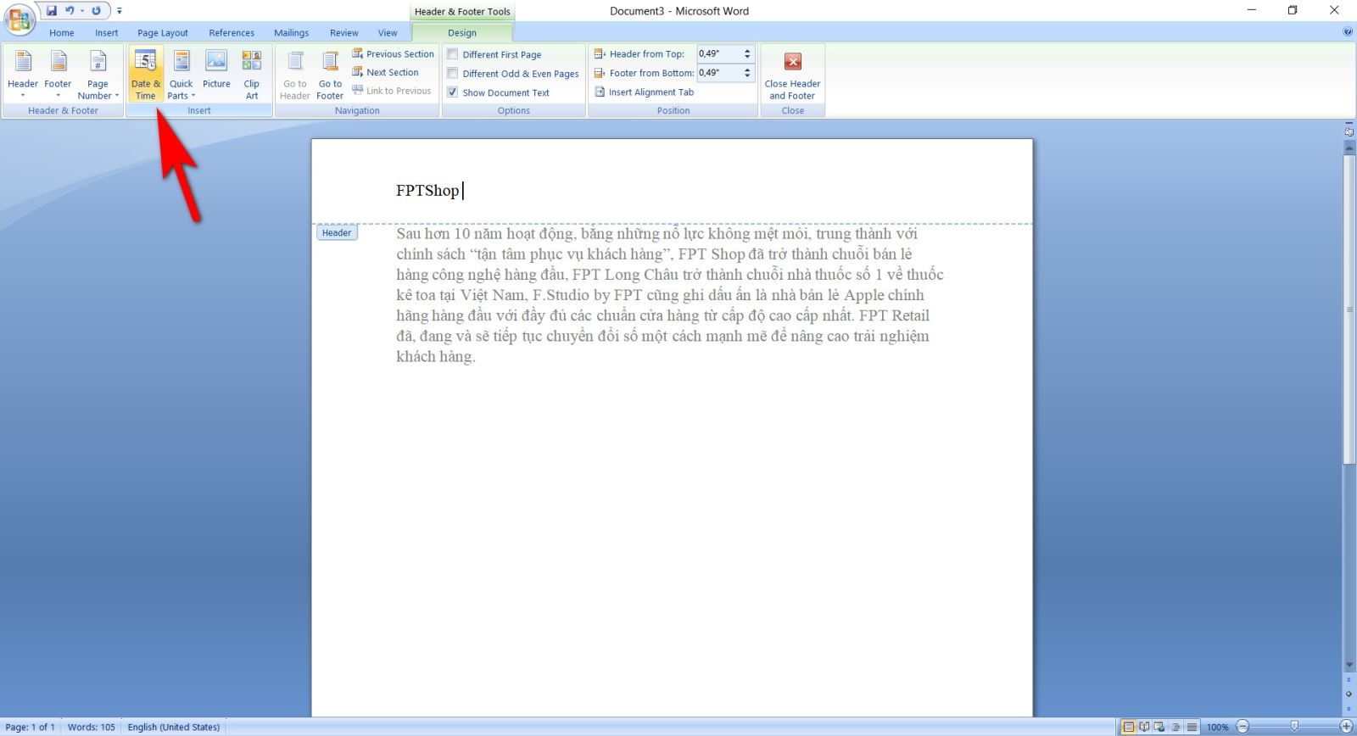Insert Clip Art into the header
1357x736 pixels.
click(x=252, y=75)
